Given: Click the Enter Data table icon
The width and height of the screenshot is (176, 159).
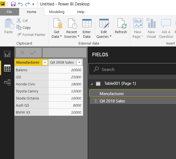Looking at the screenshot, I should [87, 23].
